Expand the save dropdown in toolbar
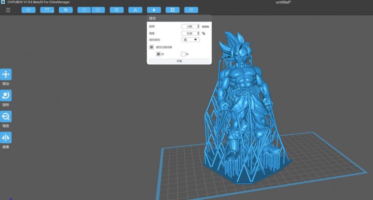 click(52, 10)
